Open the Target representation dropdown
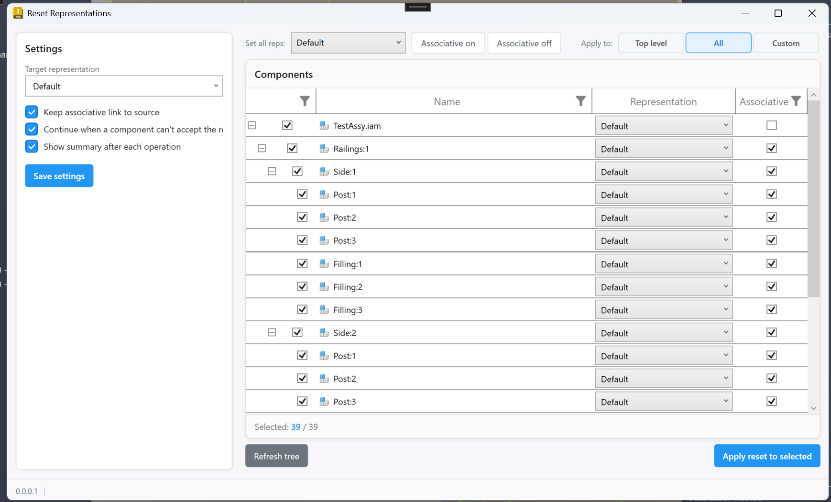This screenshot has height=502, width=831. 124,86
